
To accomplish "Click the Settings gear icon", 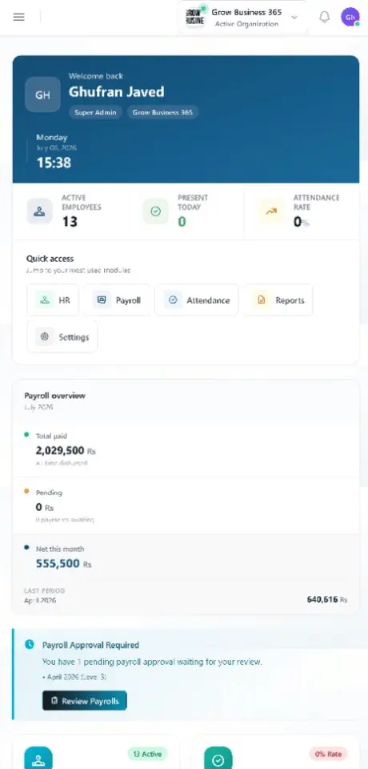I will pos(45,337).
